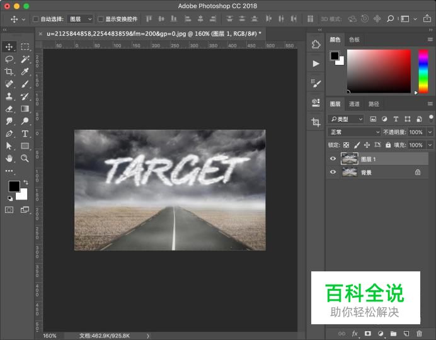Open the 正常 blend mode dropdown
This screenshot has height=340, width=436.
[x=354, y=132]
